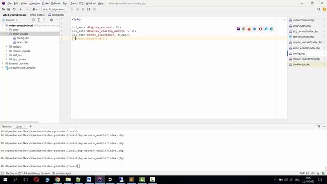Add a new terminal session with plus
The image size is (327, 184).
(x=31, y=126)
